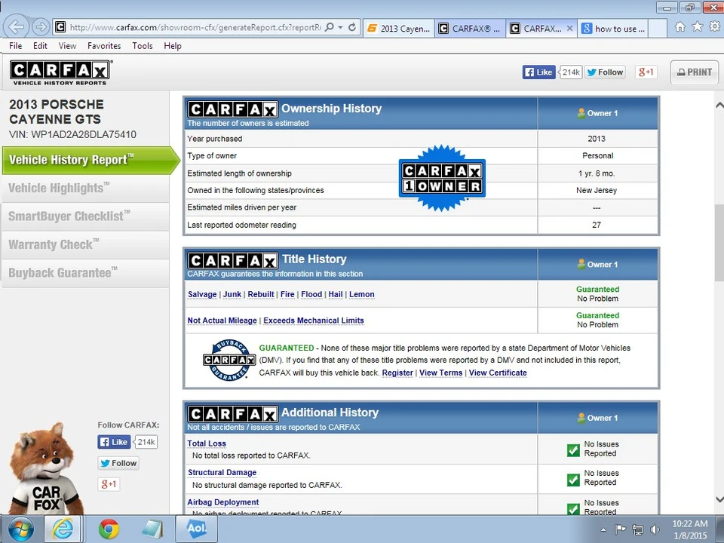Click the PRINT button
This screenshot has width=724, height=543.
pos(695,72)
